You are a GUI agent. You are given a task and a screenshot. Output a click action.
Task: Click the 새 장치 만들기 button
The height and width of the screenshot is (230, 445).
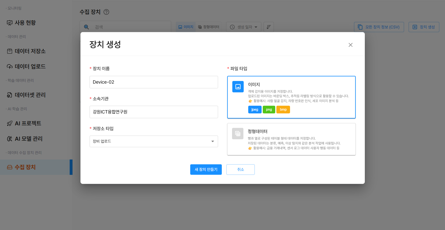[206, 169]
